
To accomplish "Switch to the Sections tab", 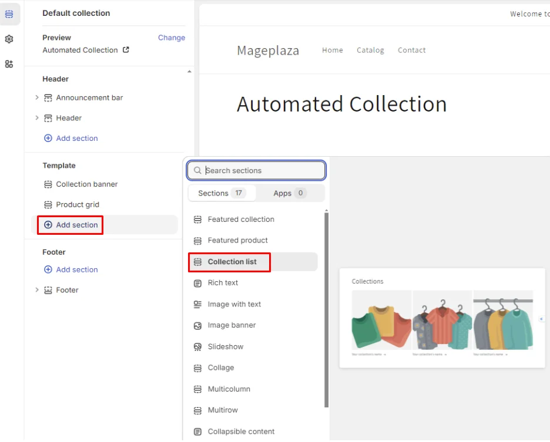I will click(x=222, y=193).
